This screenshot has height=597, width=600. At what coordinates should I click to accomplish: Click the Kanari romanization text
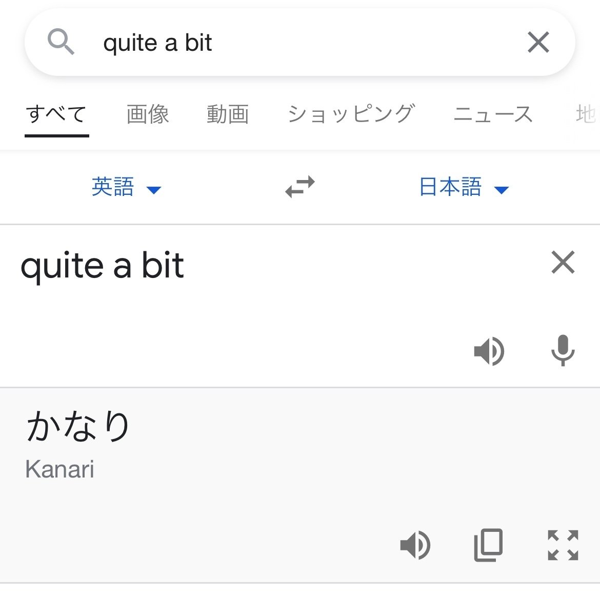coord(59,468)
